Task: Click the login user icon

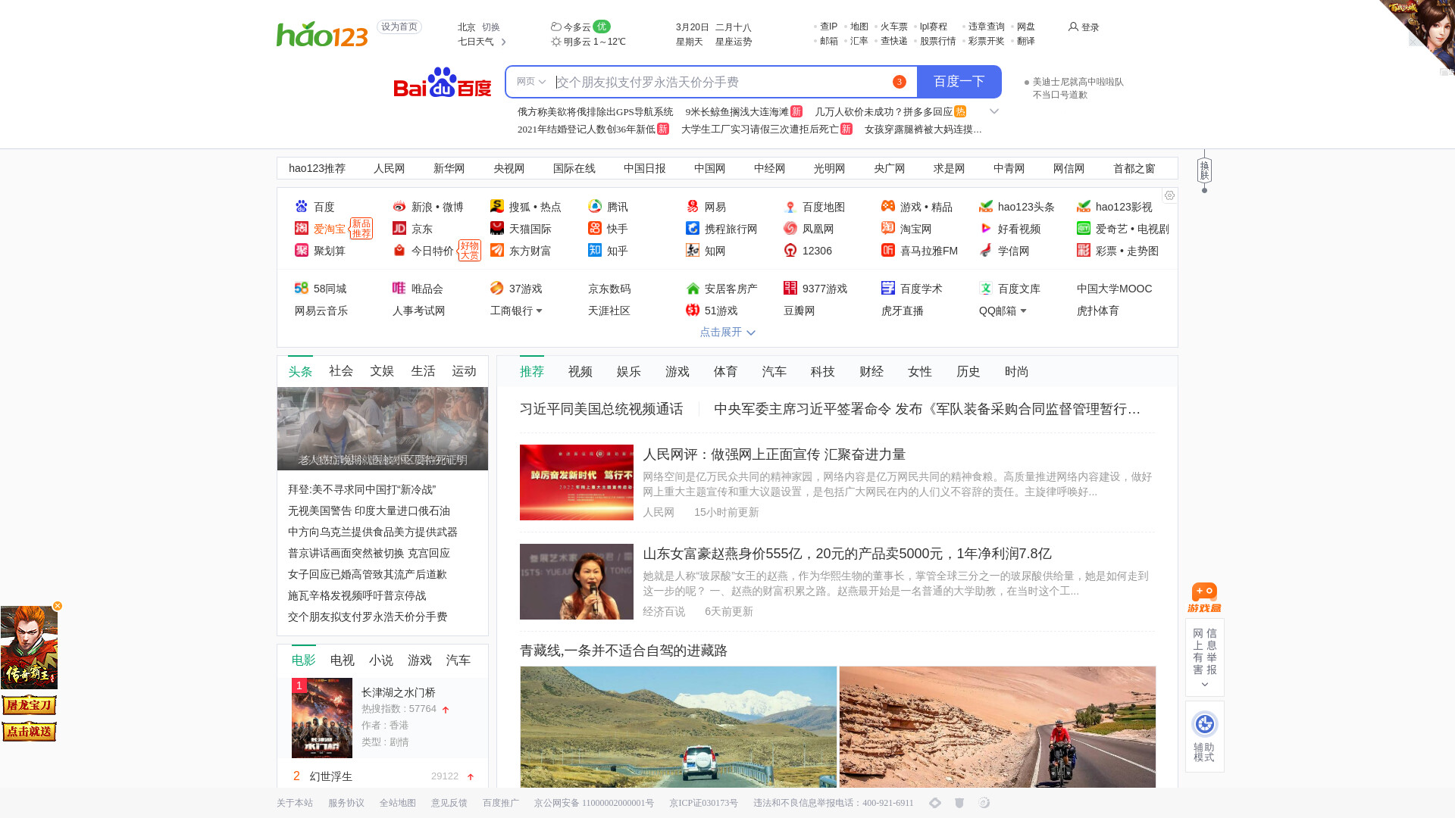Action: [1073, 27]
